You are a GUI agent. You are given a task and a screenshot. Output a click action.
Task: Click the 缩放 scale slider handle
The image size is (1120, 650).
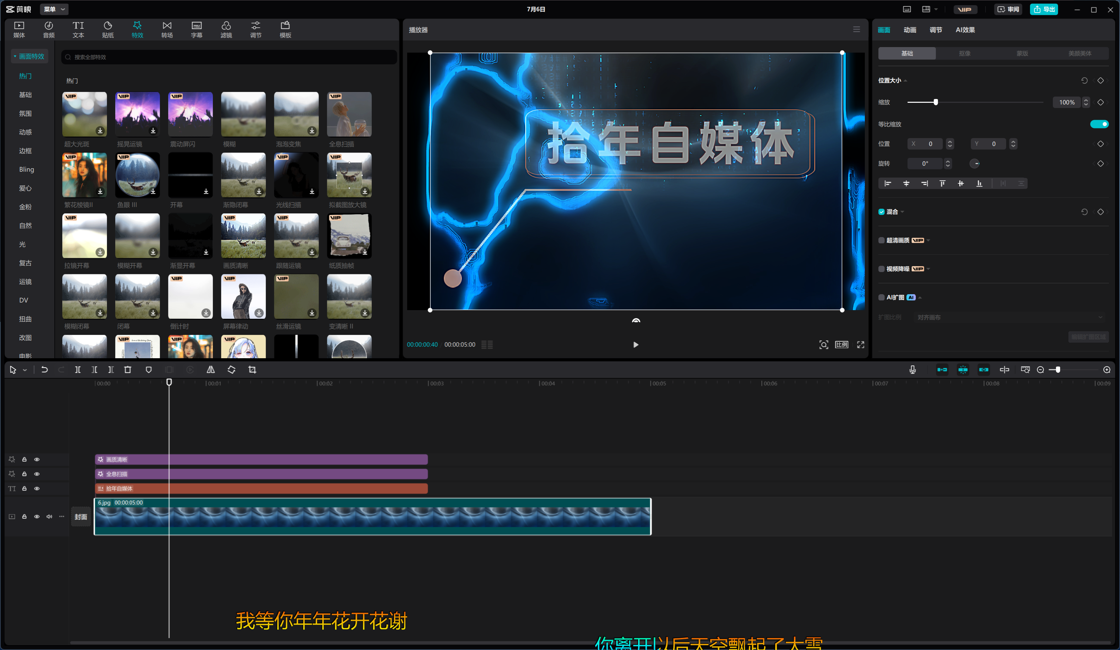point(935,102)
